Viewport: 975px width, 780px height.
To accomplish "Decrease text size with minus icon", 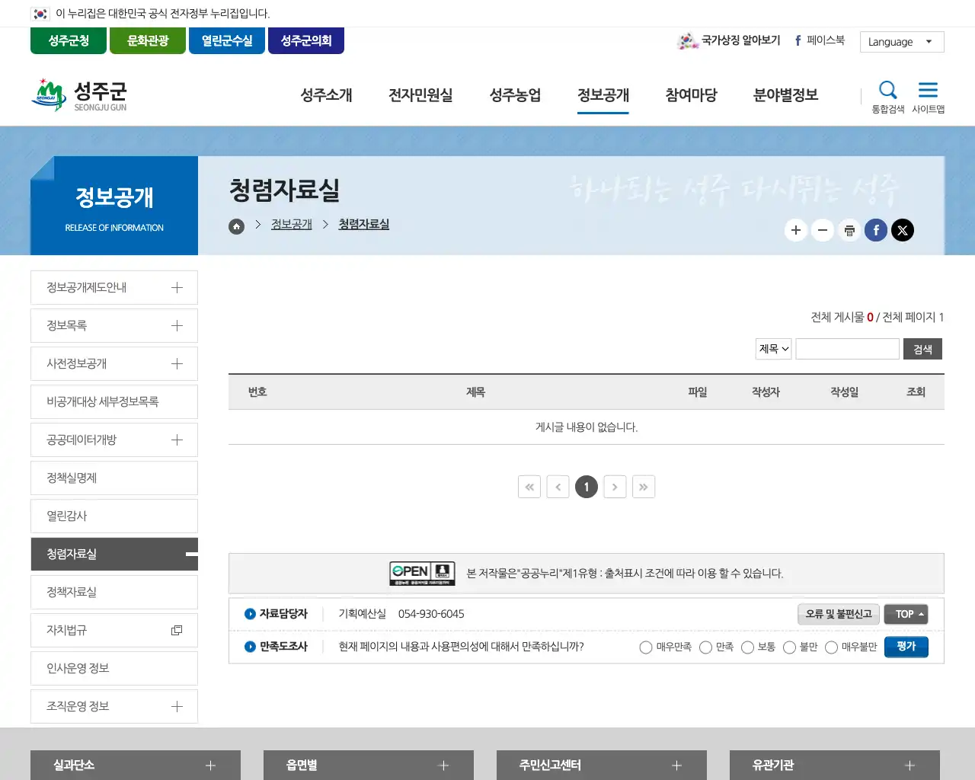I will point(823,230).
